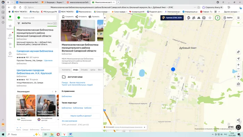Open the hamburger menu at top right
The image size is (243, 137).
(x=238, y=18)
